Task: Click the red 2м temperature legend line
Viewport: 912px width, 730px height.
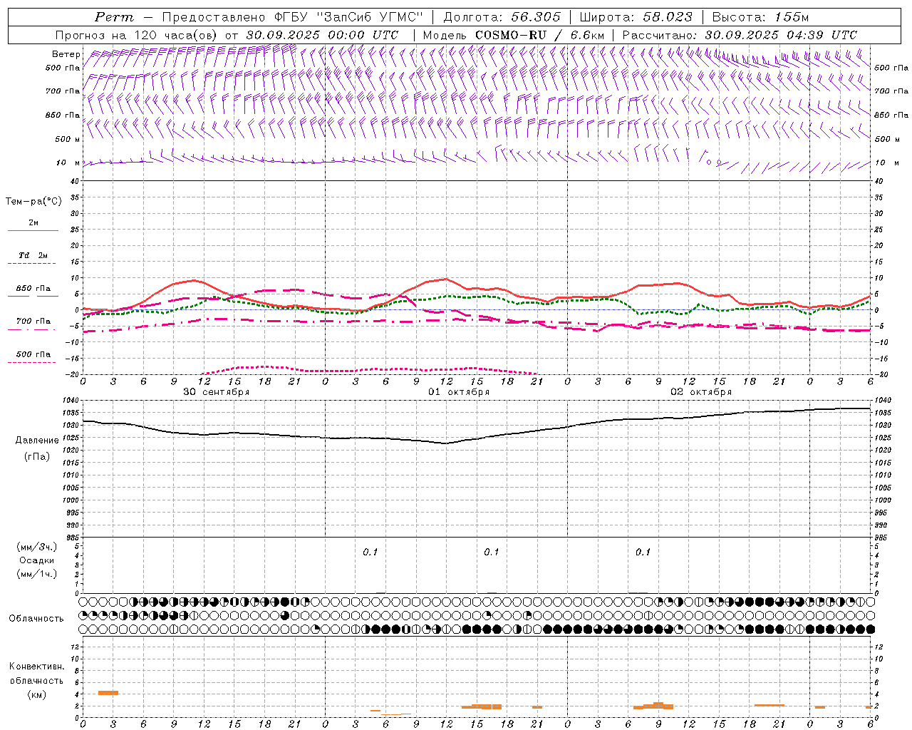Action: tap(33, 230)
